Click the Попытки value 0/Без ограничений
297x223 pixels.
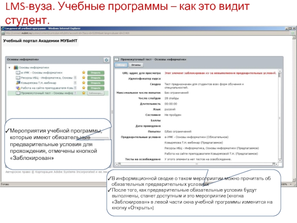[x=178, y=132]
